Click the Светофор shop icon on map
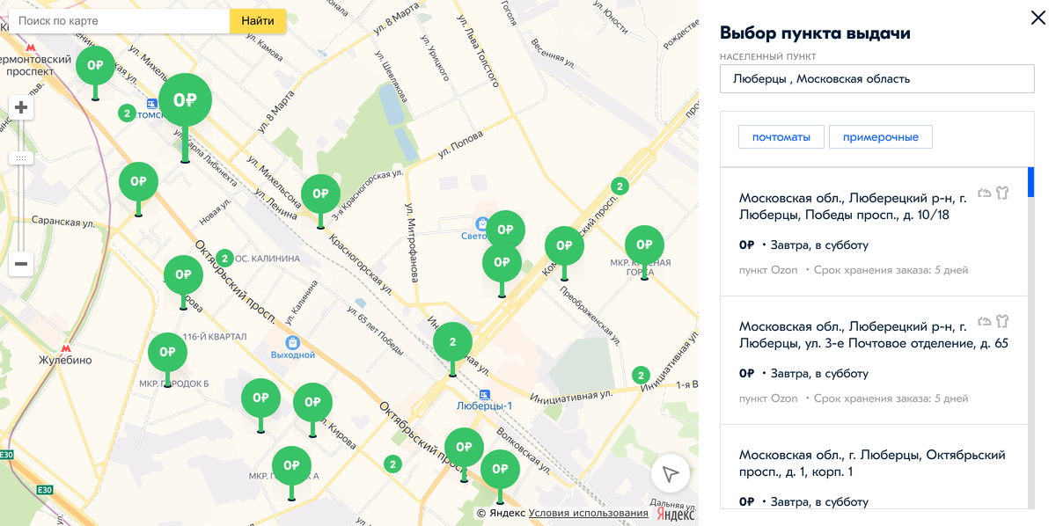 coord(481,224)
